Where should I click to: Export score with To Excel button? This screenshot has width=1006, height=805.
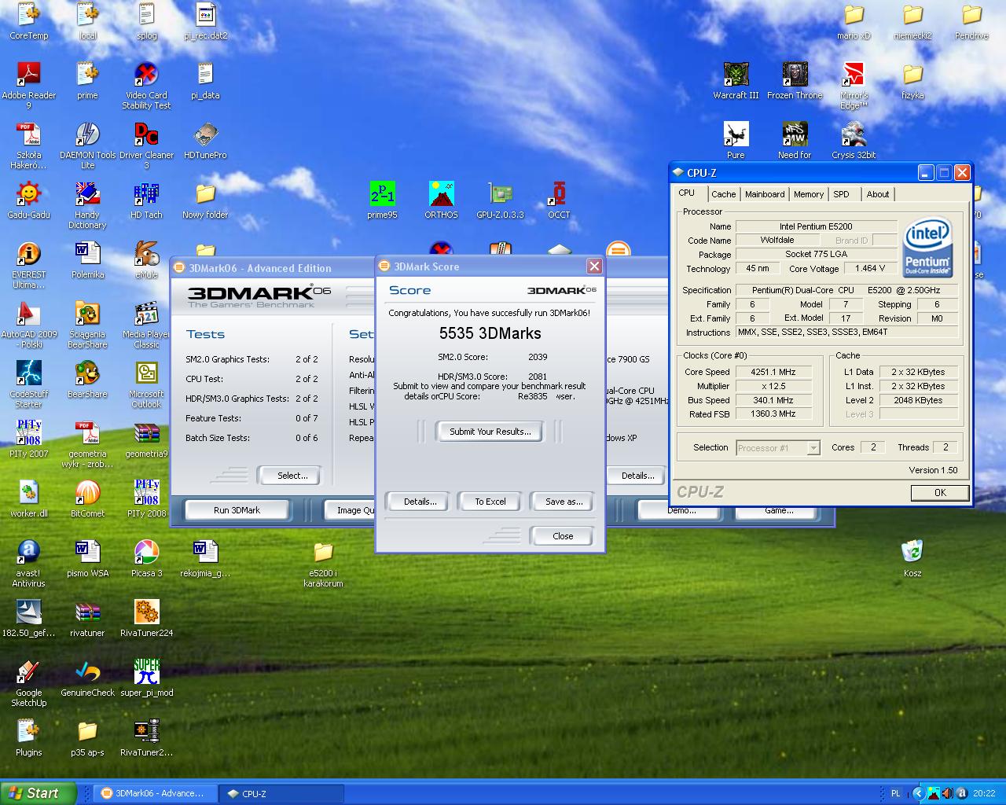click(490, 502)
